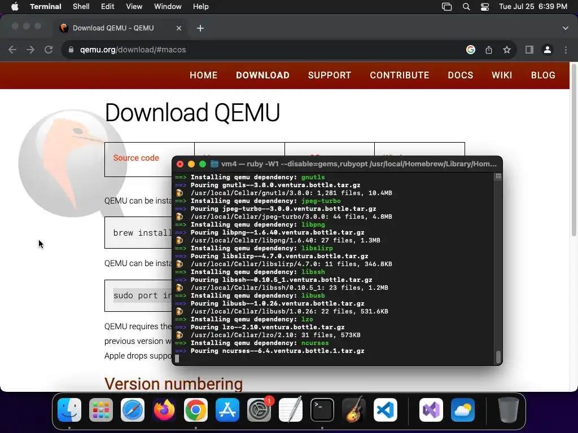The image size is (578, 433).
Task: Click the Google icon in address bar
Action: tap(471, 50)
